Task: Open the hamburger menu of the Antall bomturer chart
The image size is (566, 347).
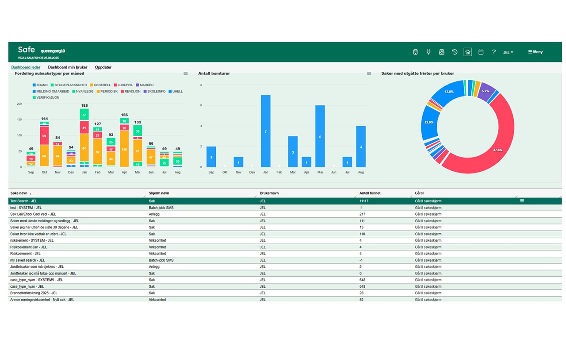Action: click(369, 73)
